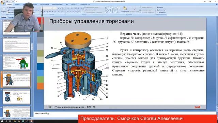Click PowerPoint icon on the taskbar

click(31, 121)
